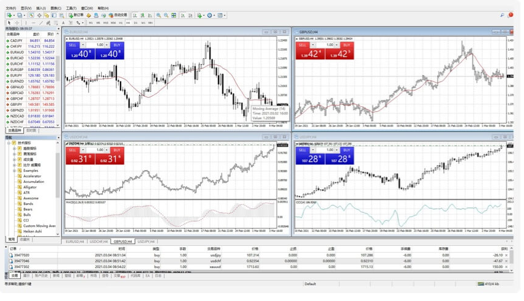The width and height of the screenshot is (524, 301).
Task: Select the Alligator indicator in navigator
Action: coord(31,187)
